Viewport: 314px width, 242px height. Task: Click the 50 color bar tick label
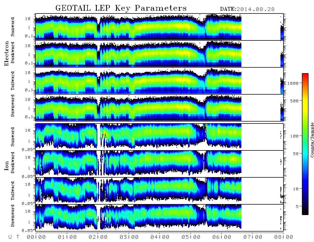(296, 154)
